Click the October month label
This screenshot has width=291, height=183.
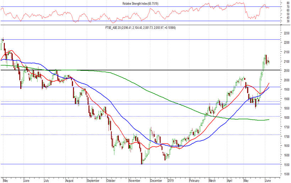pyautogui.click(x=111, y=181)
